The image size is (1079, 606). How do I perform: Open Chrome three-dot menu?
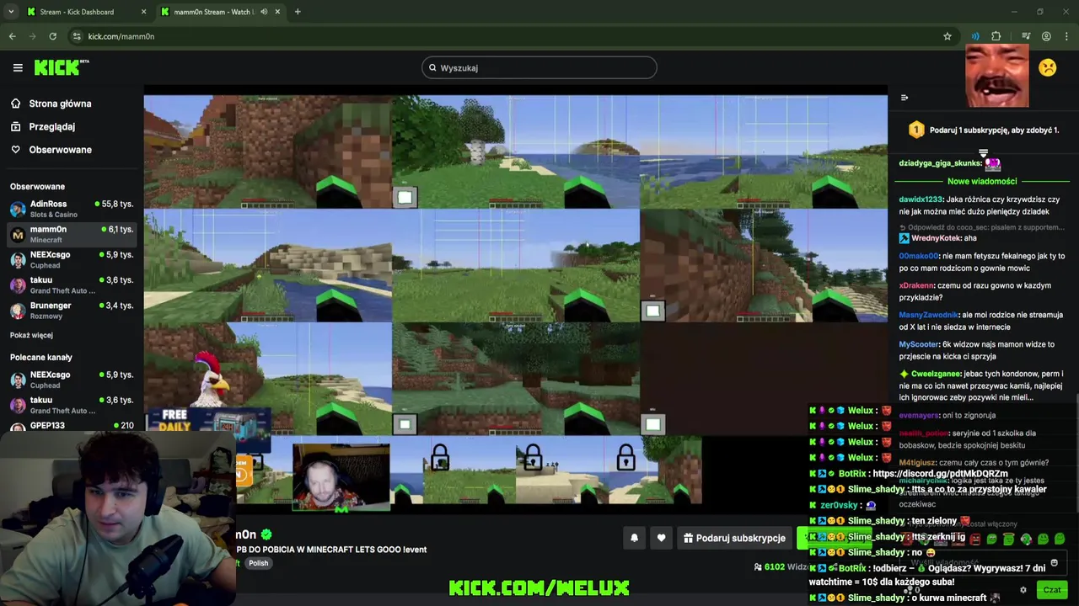pyautogui.click(x=1067, y=36)
